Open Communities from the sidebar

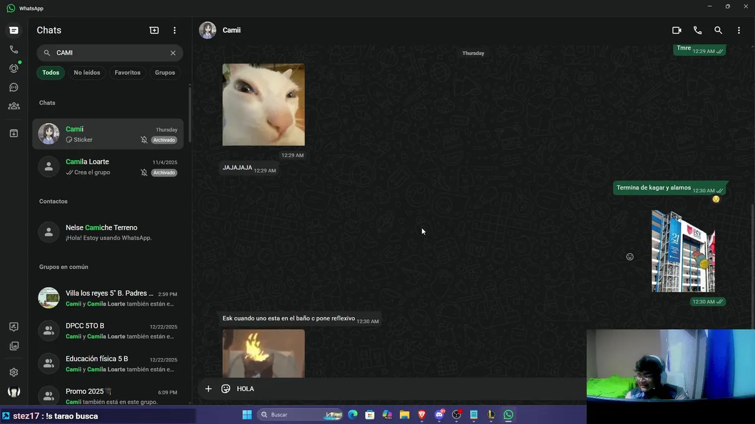[14, 106]
